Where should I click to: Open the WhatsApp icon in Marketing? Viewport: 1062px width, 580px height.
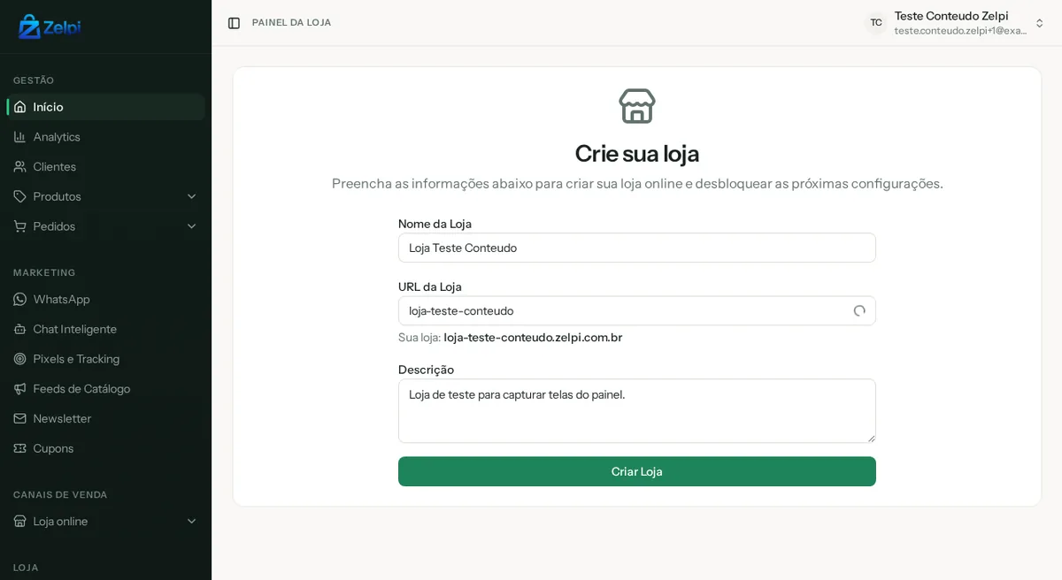pos(19,300)
